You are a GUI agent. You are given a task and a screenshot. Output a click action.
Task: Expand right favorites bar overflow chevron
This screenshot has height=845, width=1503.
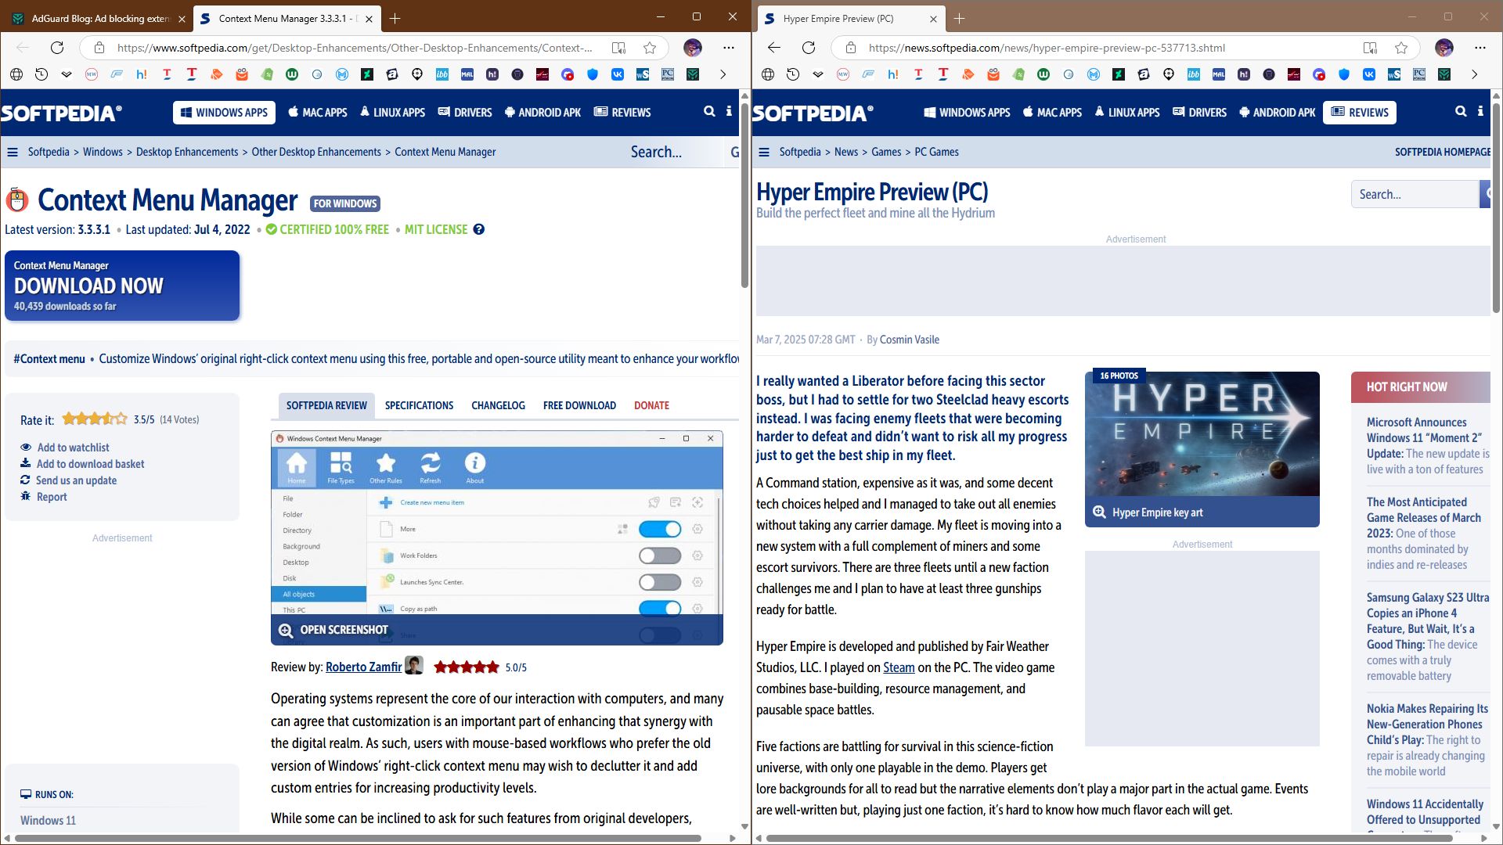pos(1474,74)
